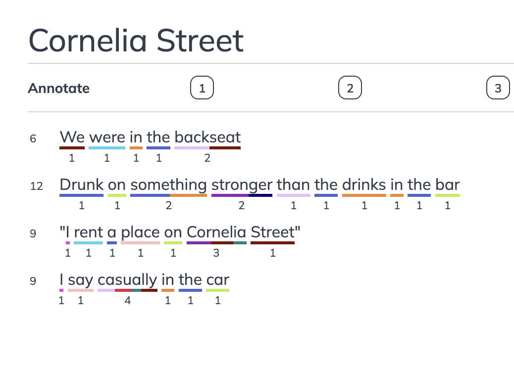Click the Annotate button labeled 2

[x=350, y=88]
